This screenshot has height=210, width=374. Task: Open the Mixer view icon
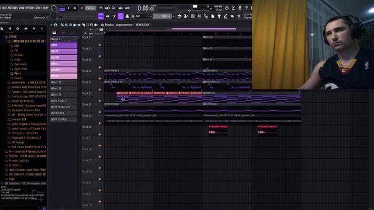[x=199, y=16]
